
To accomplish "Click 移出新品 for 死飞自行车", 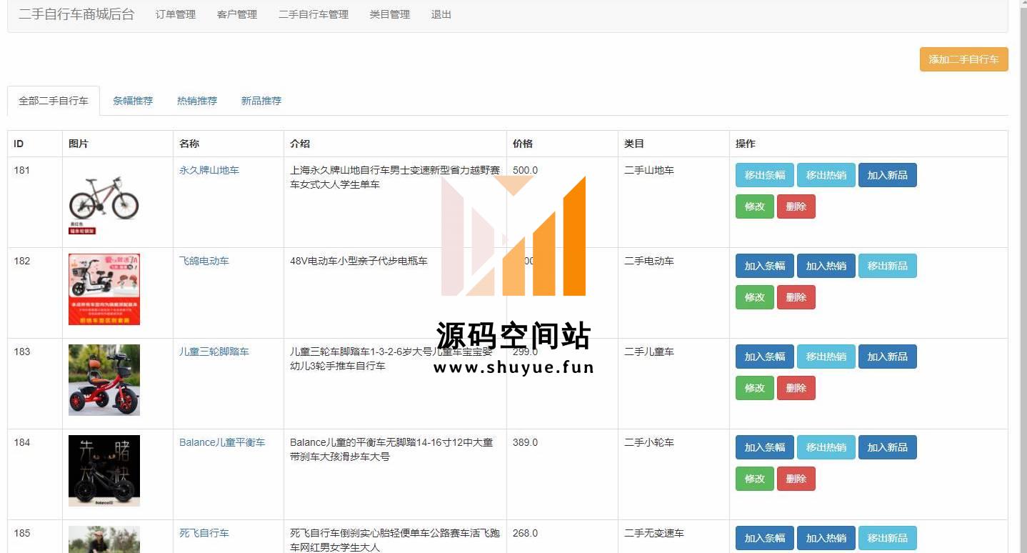I will (x=888, y=538).
